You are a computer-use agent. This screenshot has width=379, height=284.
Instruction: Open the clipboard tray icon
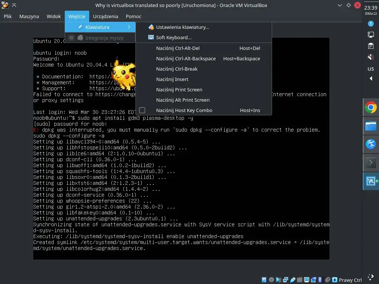(370, 46)
